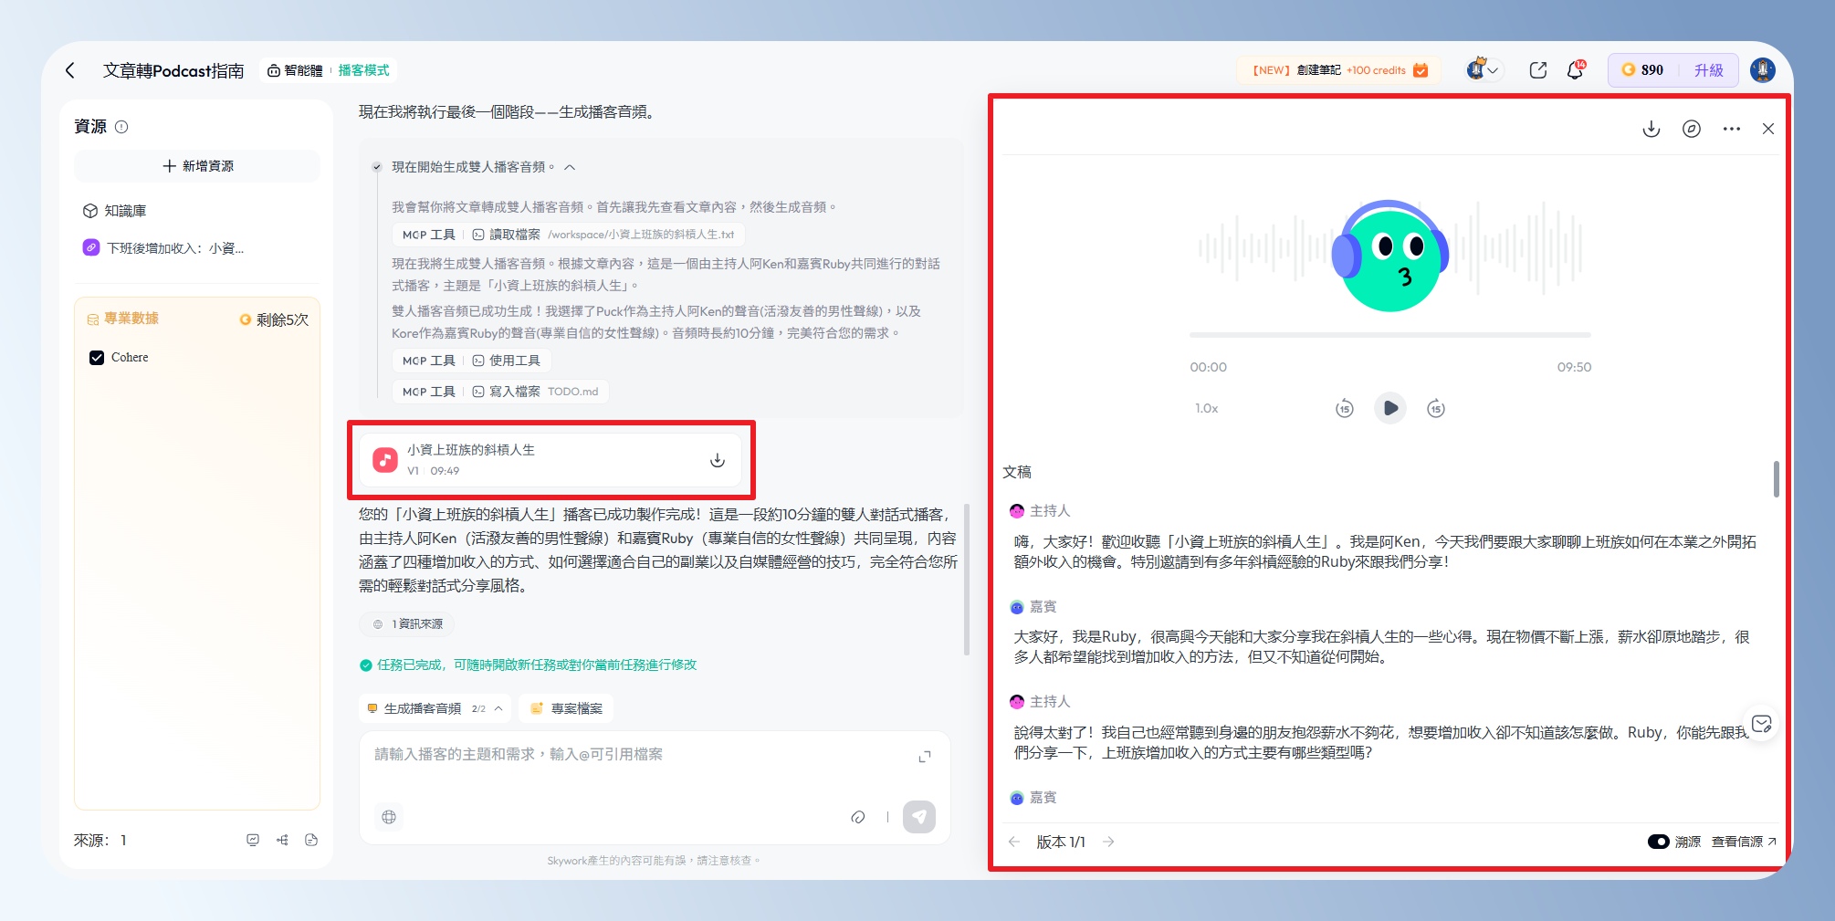Download the podcast from the player header

pos(1651,129)
